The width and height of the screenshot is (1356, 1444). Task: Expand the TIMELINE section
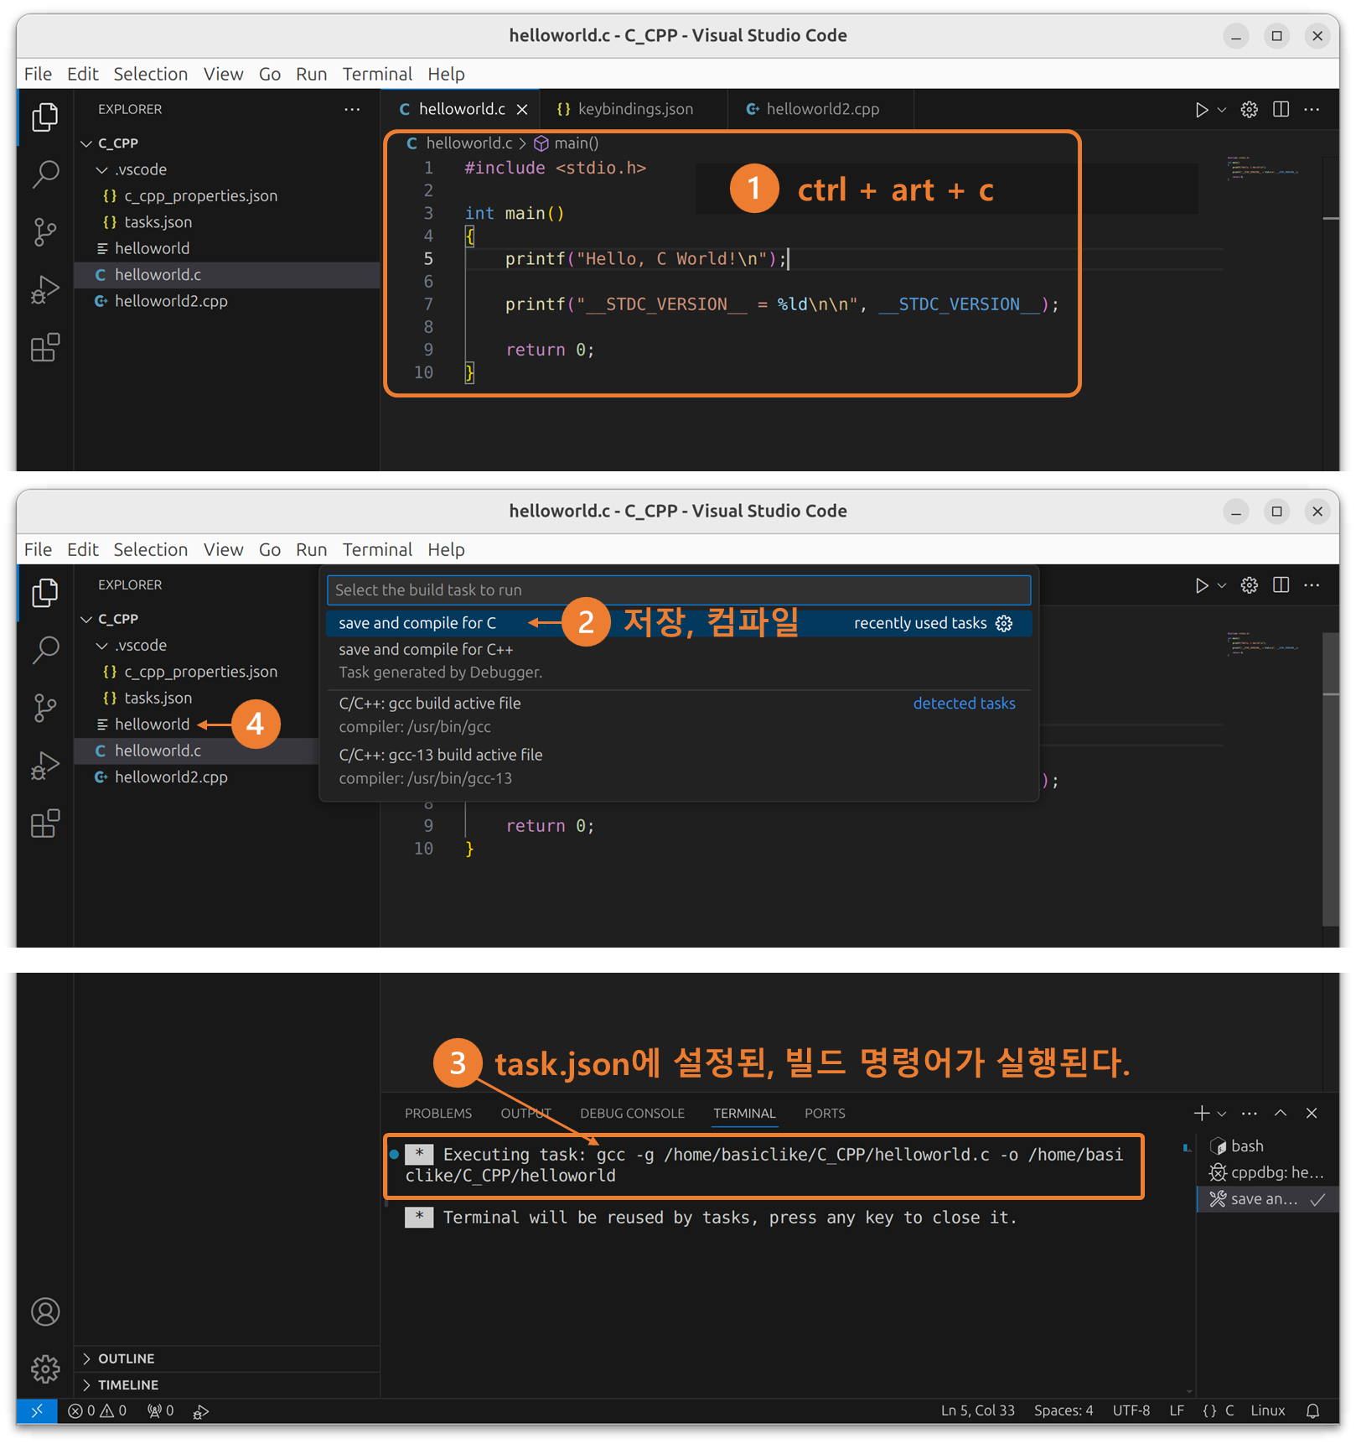(x=227, y=1384)
